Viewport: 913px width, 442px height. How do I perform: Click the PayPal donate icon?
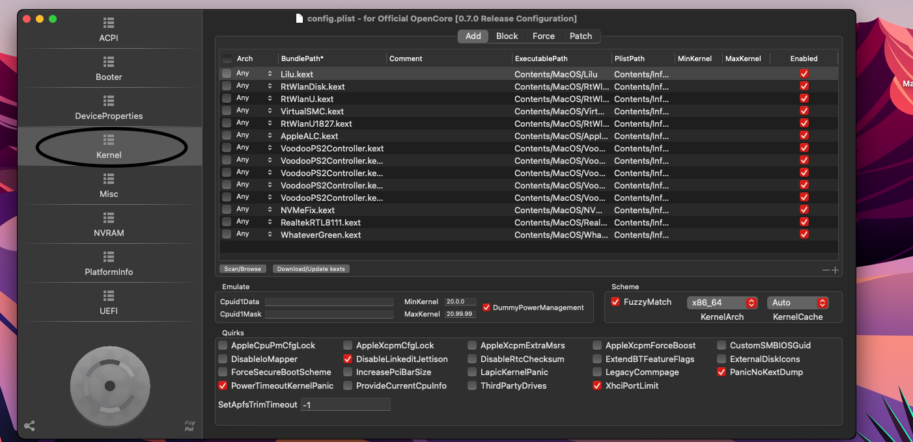click(x=190, y=426)
